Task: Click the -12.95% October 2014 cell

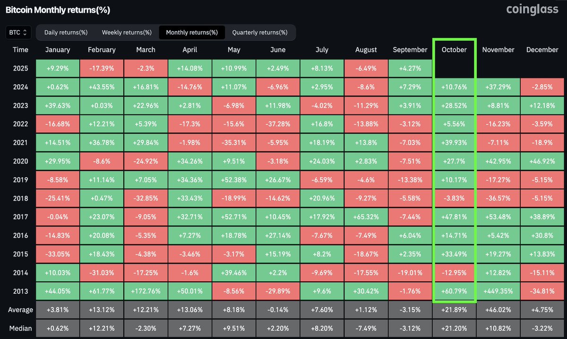Action: (x=454, y=272)
